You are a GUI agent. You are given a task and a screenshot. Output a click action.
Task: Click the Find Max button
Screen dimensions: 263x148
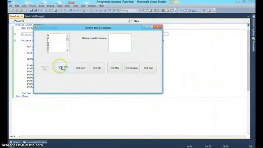115,68
